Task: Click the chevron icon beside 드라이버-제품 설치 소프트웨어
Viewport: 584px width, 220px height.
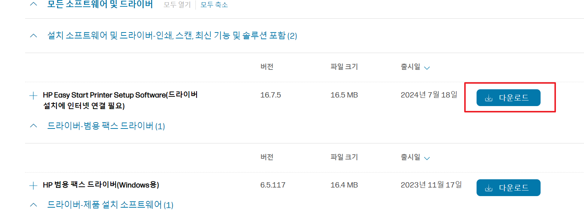Action: pyautogui.click(x=33, y=205)
